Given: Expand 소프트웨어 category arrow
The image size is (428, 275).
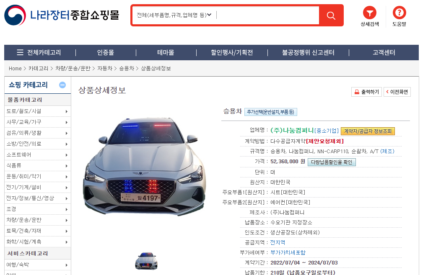Looking at the screenshot, I should click(66, 155).
